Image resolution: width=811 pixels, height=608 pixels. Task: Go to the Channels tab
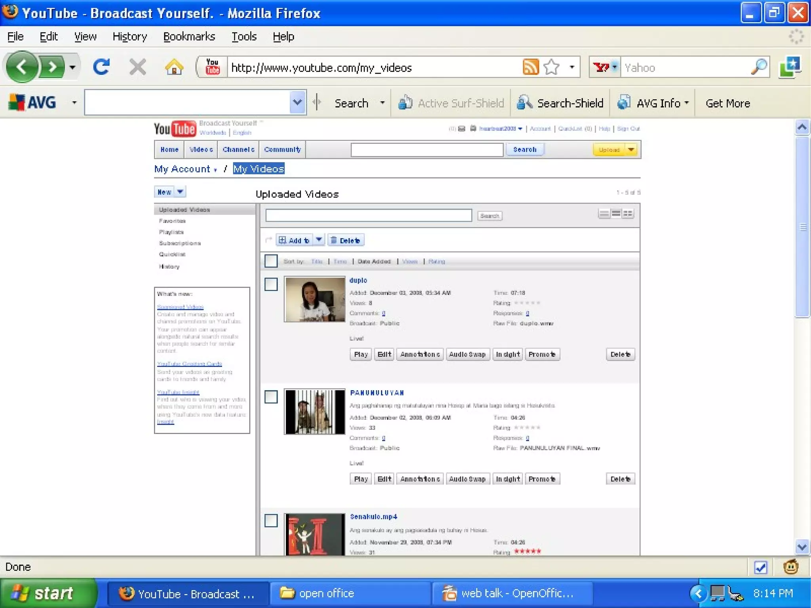click(x=238, y=150)
